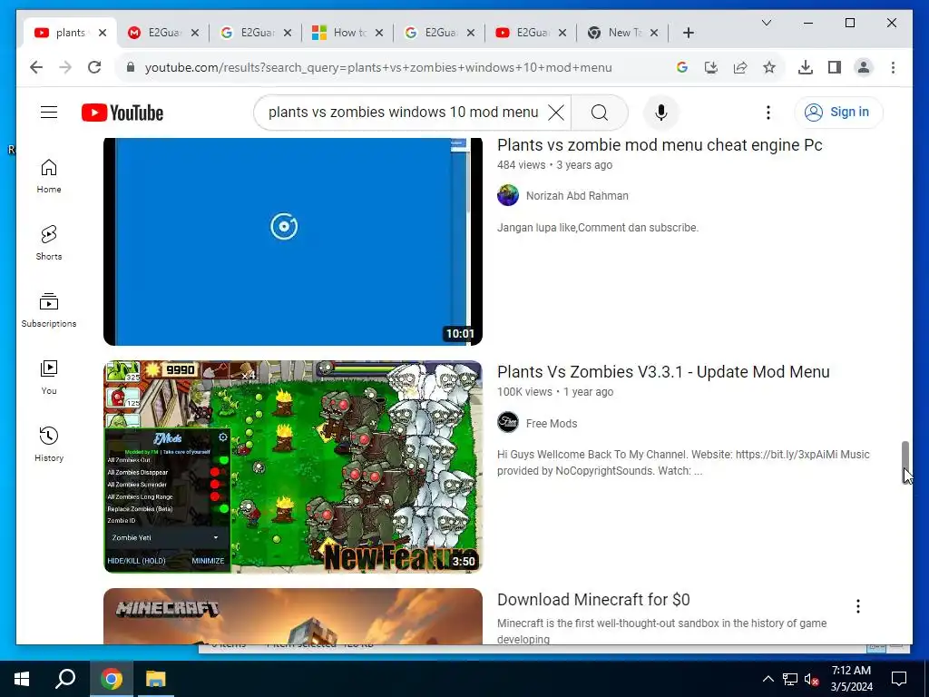929x697 pixels.
Task: Open the Download Minecraft for $0 ad
Action: point(593,599)
